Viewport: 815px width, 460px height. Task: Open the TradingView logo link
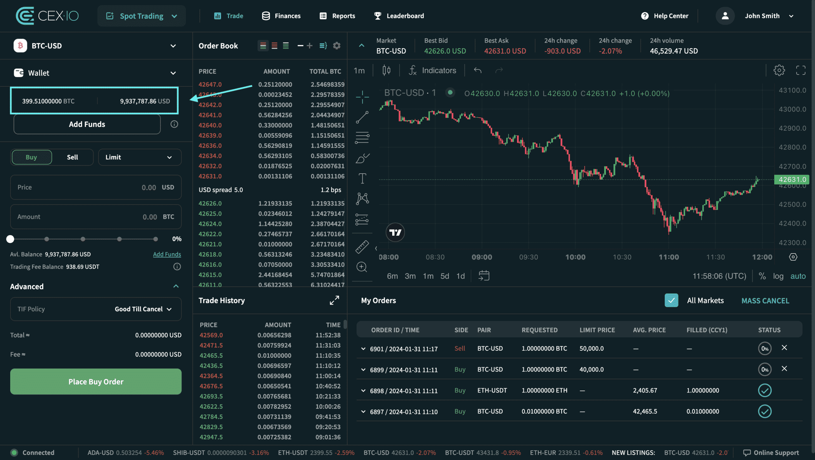(x=395, y=233)
